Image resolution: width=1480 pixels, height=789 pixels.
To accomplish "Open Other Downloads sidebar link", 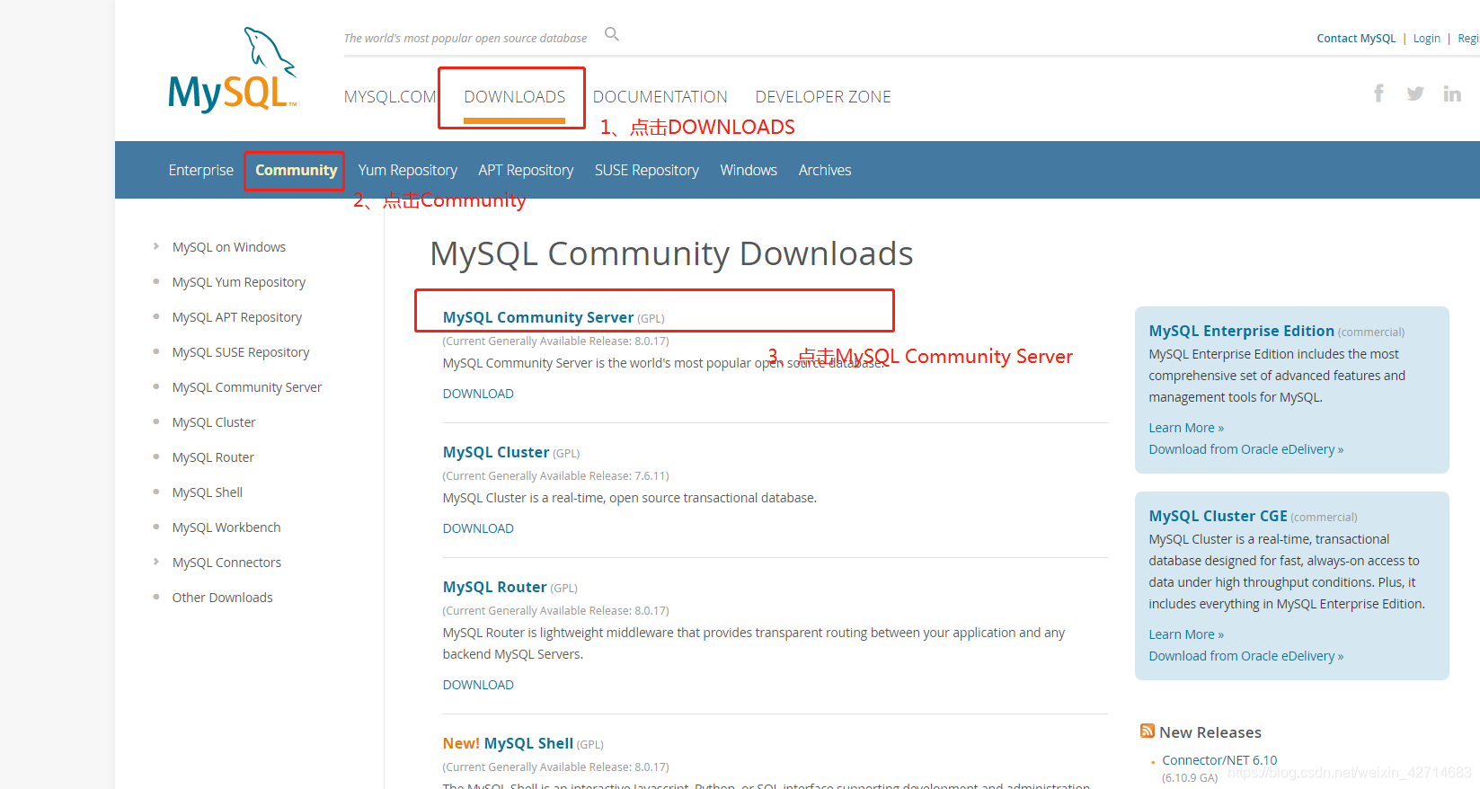I will (222, 598).
